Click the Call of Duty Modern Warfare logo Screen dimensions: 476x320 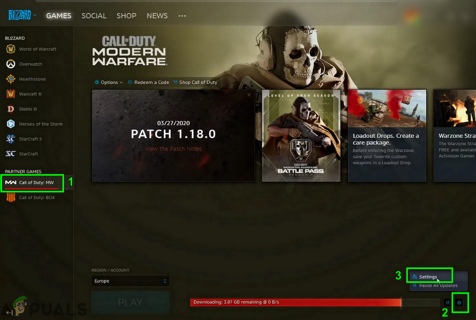130,51
